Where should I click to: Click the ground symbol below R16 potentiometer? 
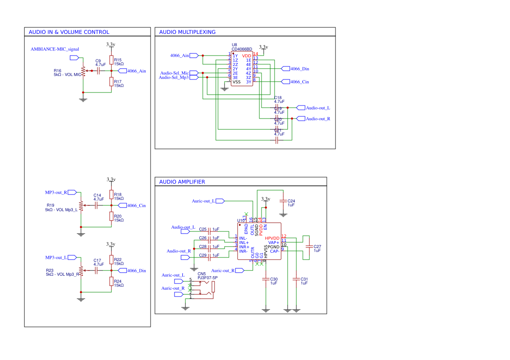83,99
